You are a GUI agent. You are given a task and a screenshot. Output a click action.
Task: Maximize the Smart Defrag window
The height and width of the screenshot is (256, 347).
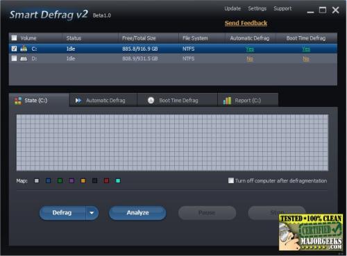point(323,10)
